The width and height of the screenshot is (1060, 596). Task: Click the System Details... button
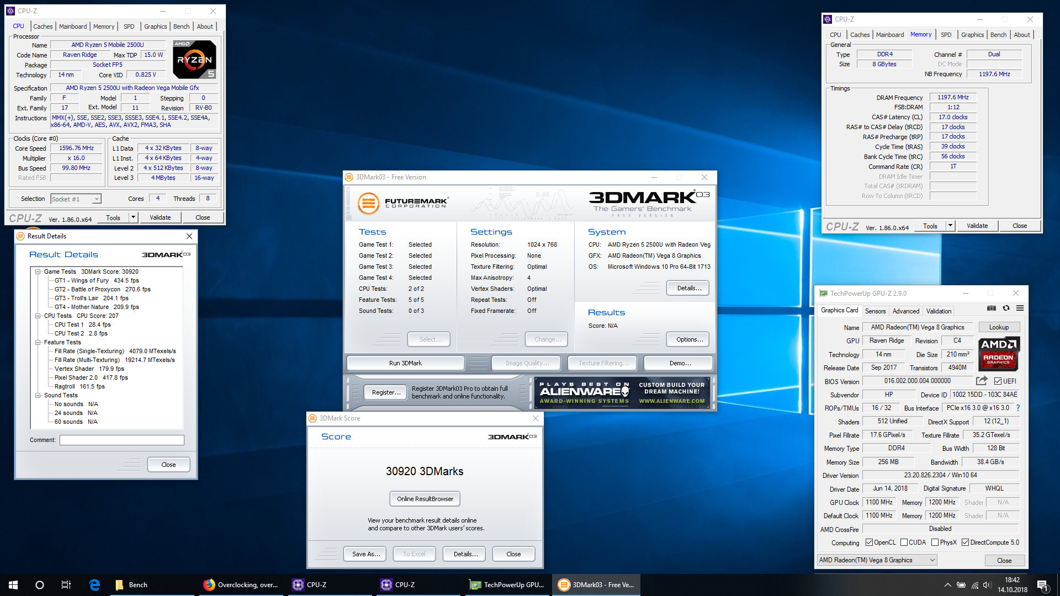click(688, 288)
